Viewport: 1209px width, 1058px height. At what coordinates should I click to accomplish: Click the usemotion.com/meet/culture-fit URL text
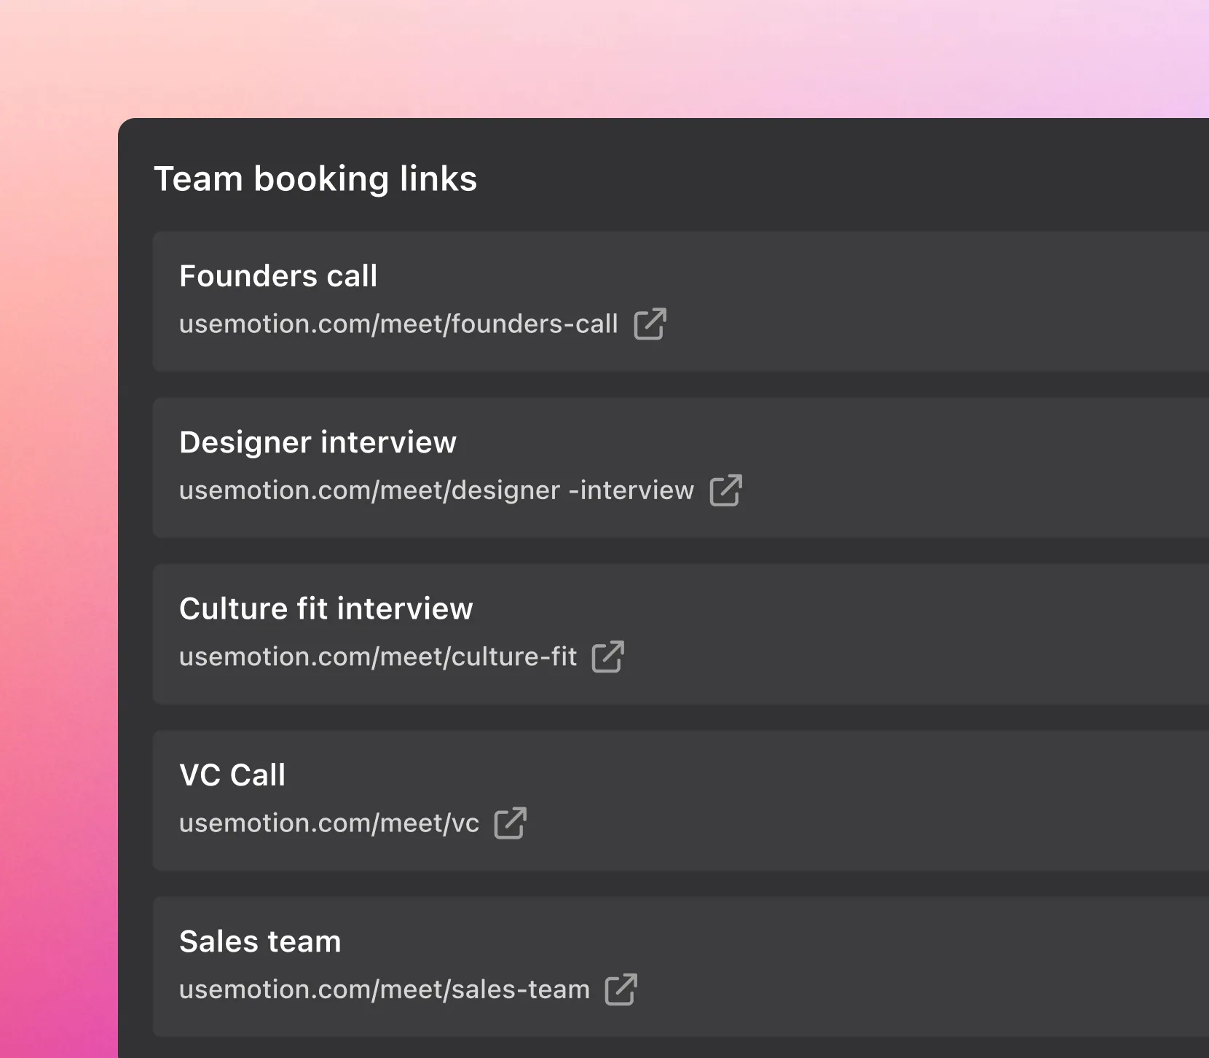[378, 657]
